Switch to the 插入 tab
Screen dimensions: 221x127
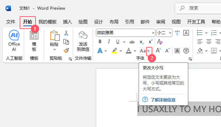coord(67,22)
